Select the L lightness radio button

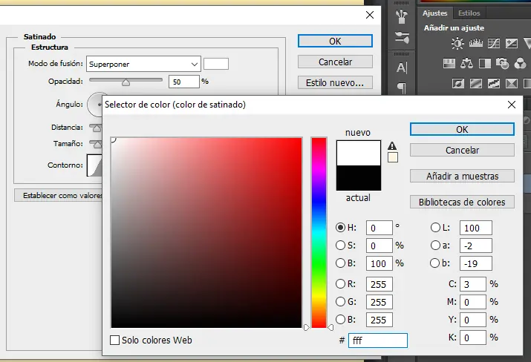tap(435, 227)
